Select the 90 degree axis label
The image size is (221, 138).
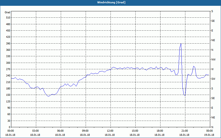coord(9,108)
